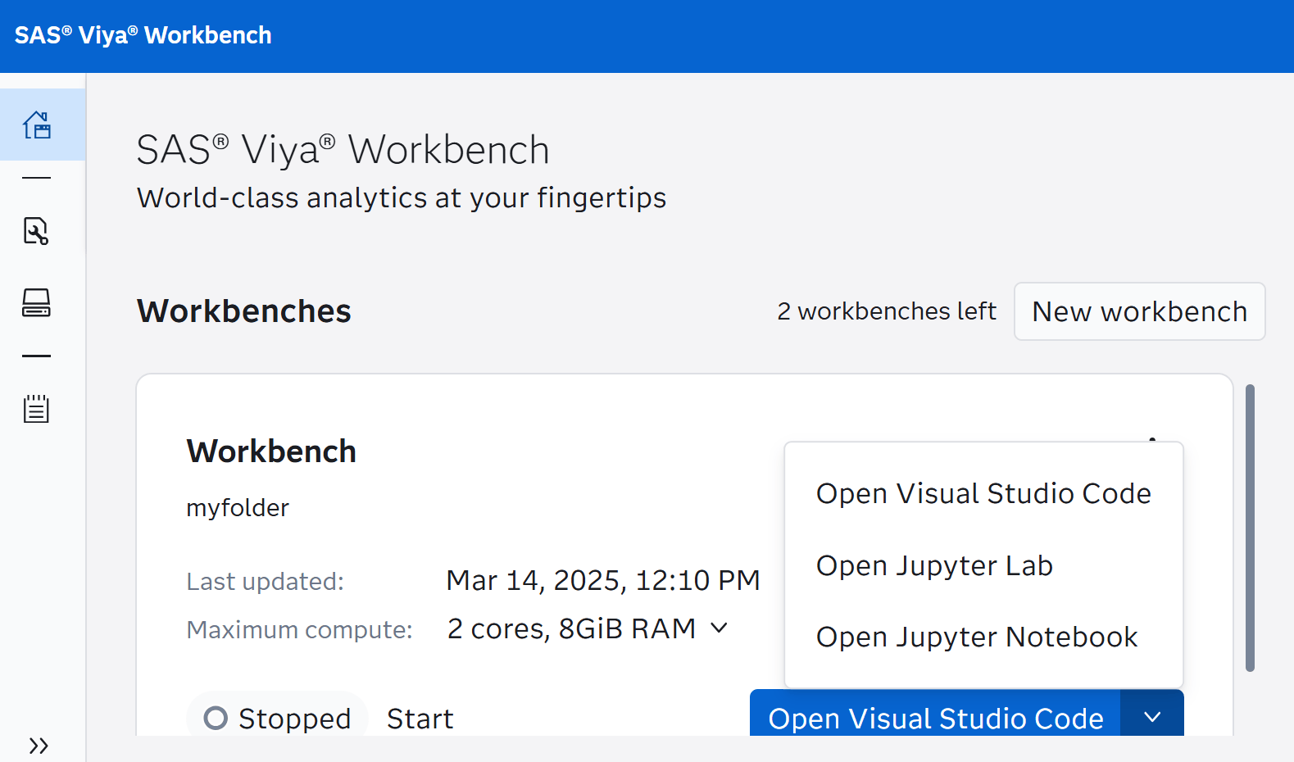Click the Workbench card title
1294x762 pixels.
pyautogui.click(x=271, y=451)
